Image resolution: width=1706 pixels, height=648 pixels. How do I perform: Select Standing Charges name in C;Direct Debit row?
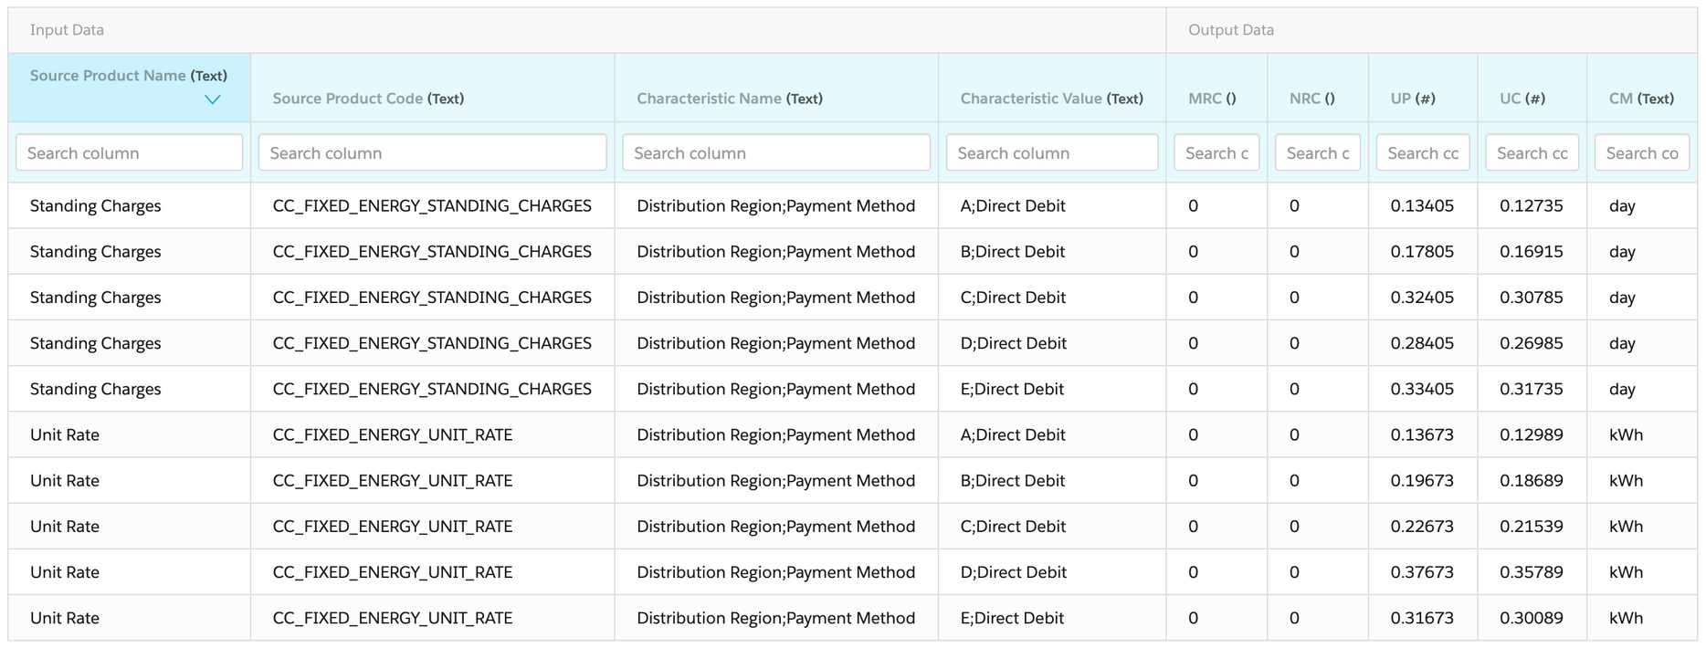point(95,298)
